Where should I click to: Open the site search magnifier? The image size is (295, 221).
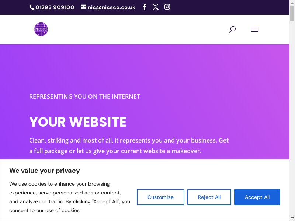click(232, 29)
